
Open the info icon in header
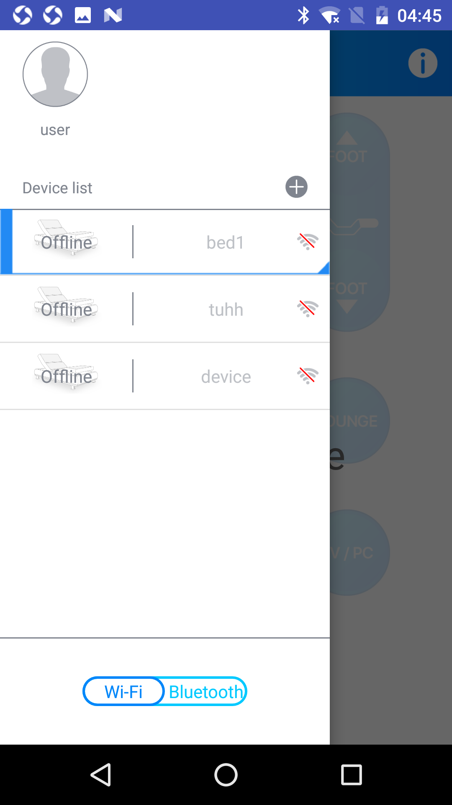click(423, 63)
